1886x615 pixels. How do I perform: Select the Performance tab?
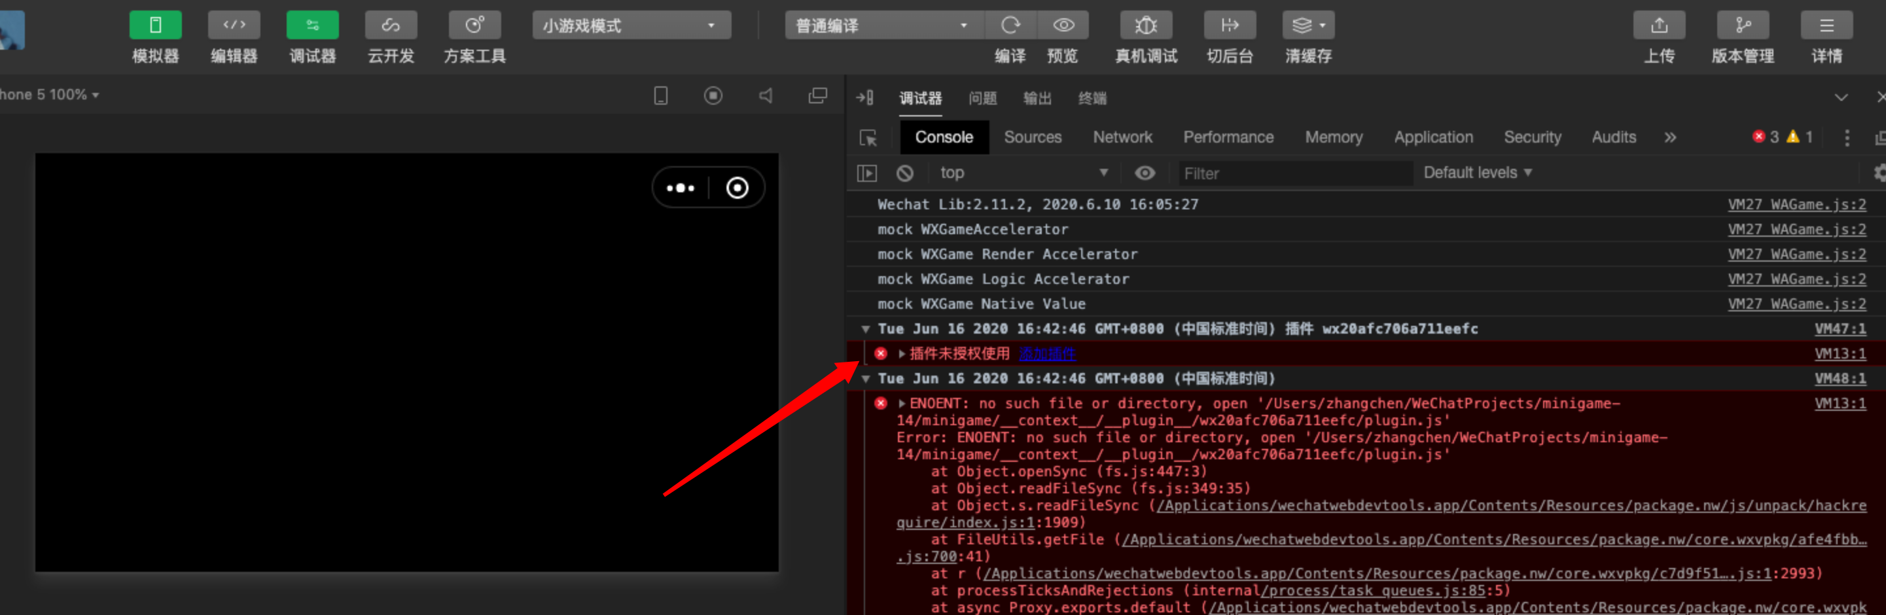pyautogui.click(x=1228, y=137)
